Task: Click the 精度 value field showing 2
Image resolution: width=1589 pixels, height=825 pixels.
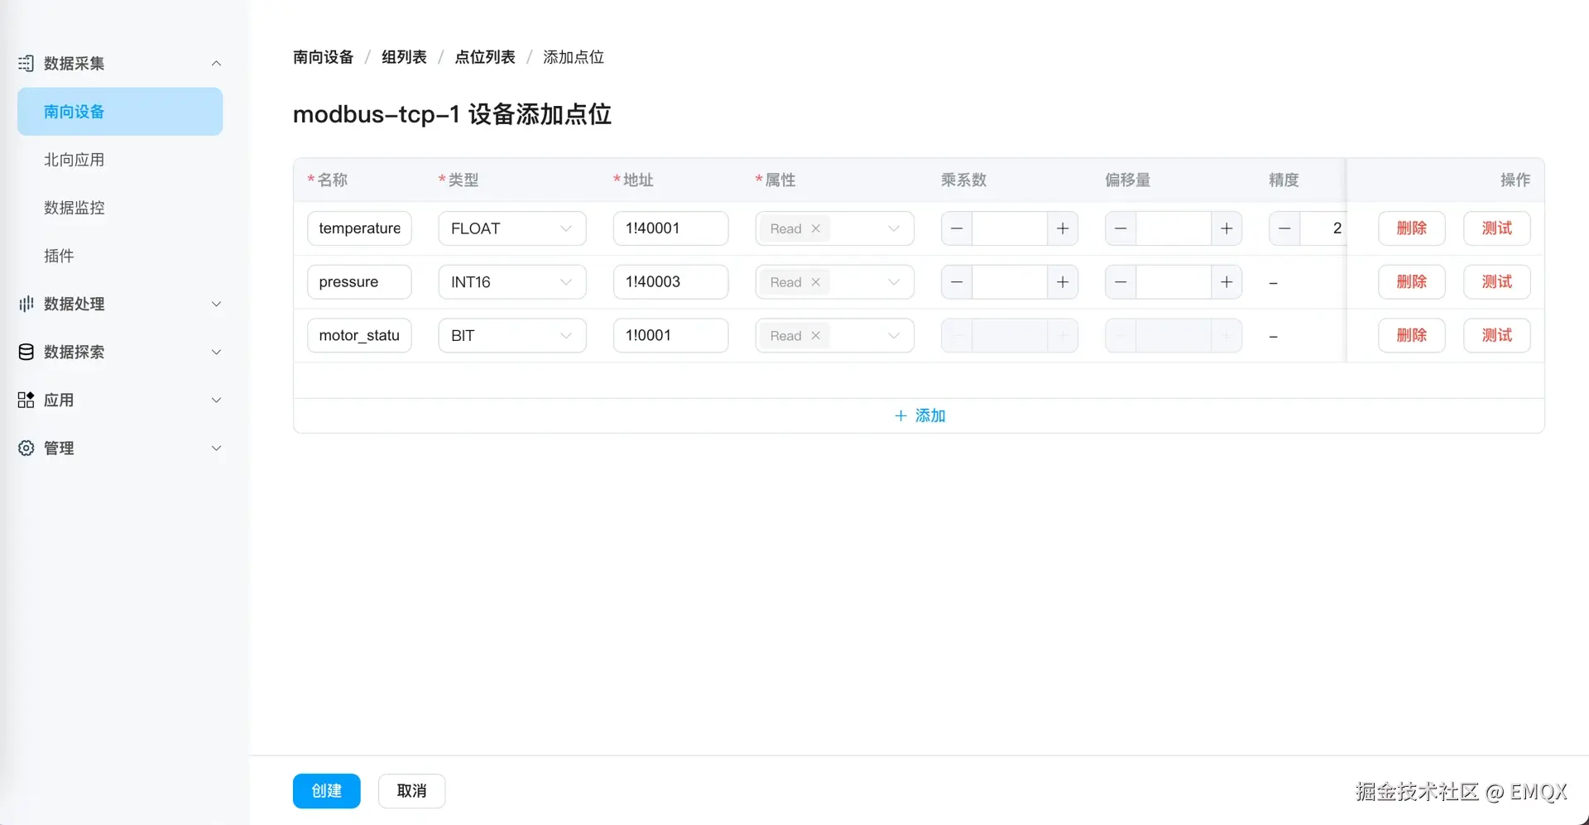Action: pos(1323,228)
